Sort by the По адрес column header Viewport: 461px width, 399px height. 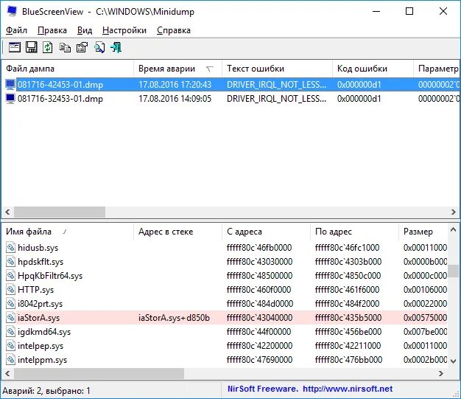[x=354, y=232]
